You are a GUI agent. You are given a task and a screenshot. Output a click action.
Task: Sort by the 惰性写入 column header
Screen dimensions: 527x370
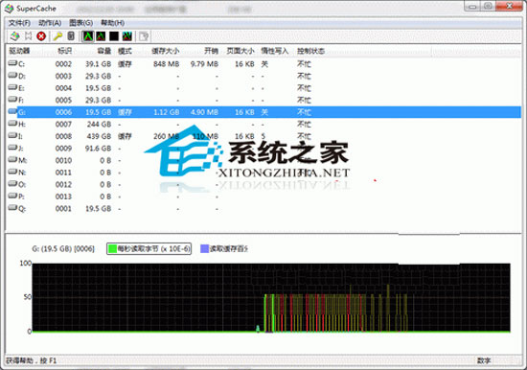[275, 51]
